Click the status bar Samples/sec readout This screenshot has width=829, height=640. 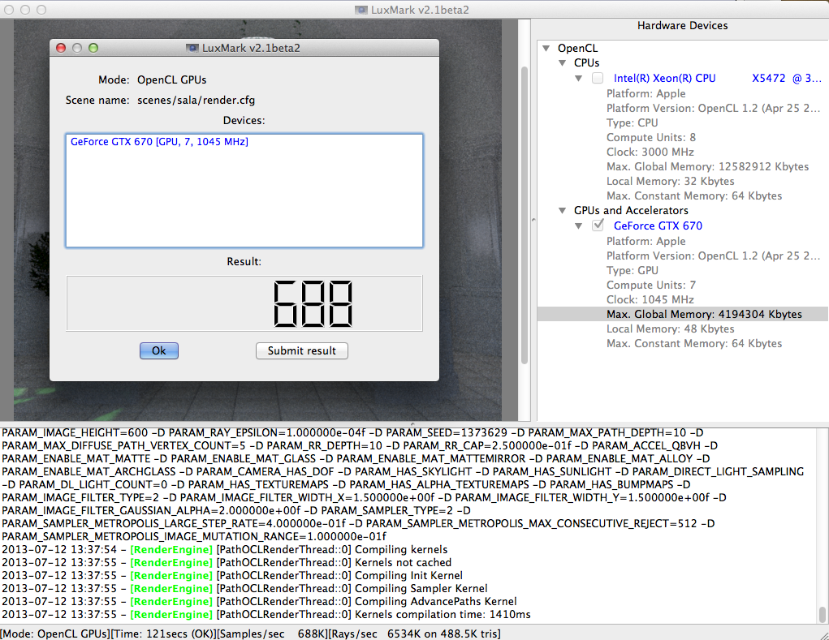(x=271, y=634)
